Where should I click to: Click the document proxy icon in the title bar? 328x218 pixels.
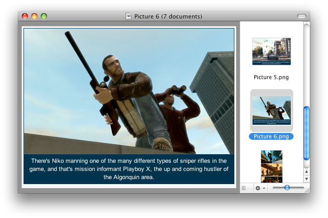pyautogui.click(x=128, y=16)
